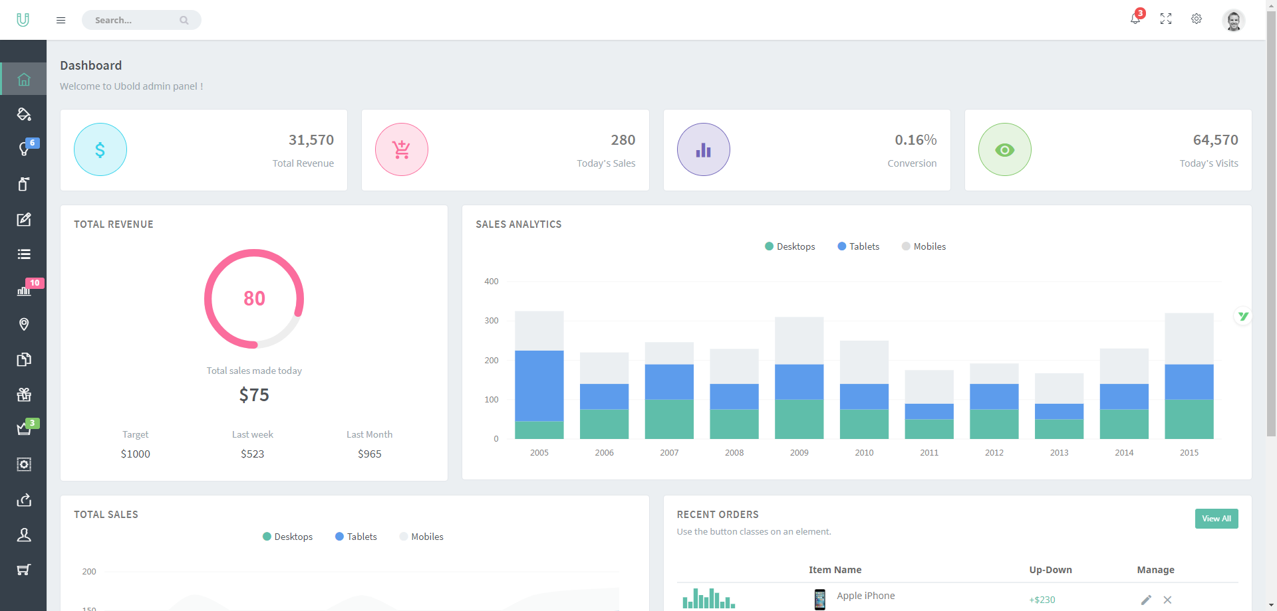The width and height of the screenshot is (1277, 611).
Task: Click the search magnifier icon
Action: point(184,20)
